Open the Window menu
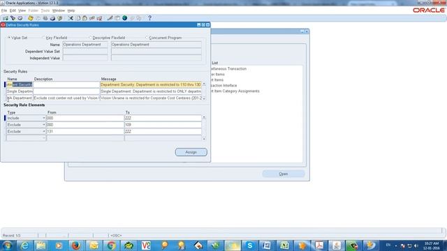The width and height of the screenshot is (447, 251). pyautogui.click(x=59, y=10)
